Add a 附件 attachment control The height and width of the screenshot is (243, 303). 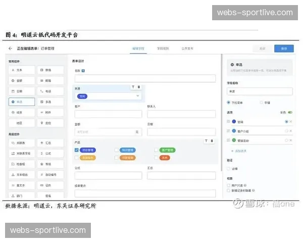point(50,112)
